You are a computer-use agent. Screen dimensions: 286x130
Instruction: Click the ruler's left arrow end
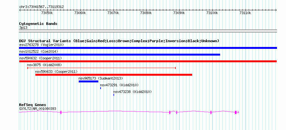click(x=20, y=10)
